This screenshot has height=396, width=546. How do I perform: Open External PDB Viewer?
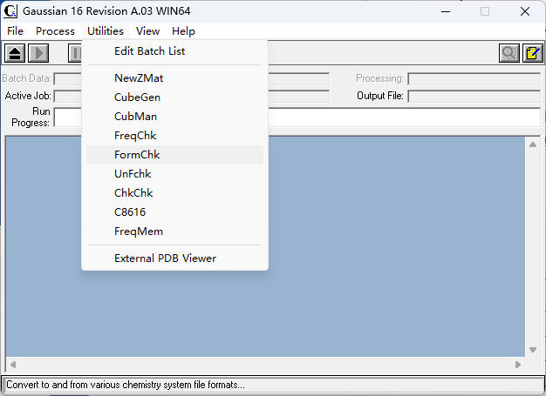[165, 258]
